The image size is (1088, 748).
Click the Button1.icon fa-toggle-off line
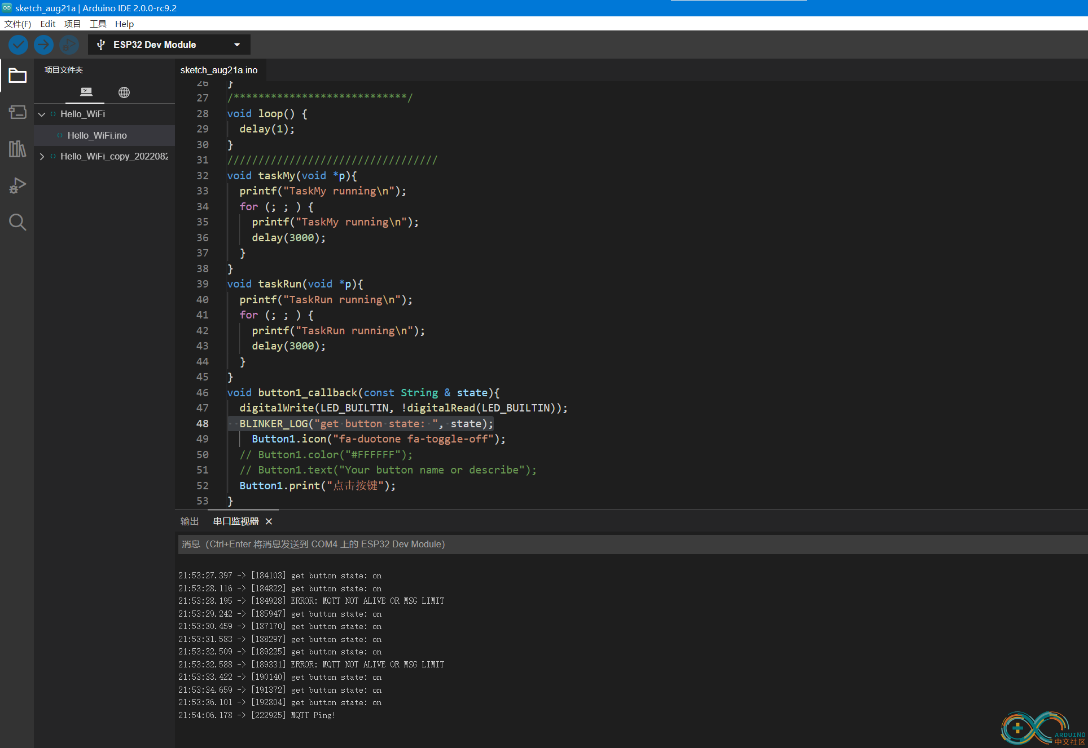point(379,439)
